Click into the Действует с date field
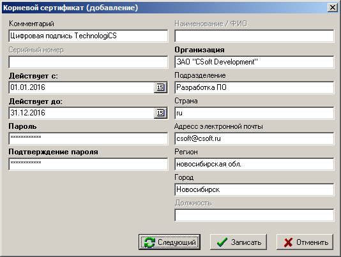The width and height of the screenshot is (341, 257). [x=81, y=87]
